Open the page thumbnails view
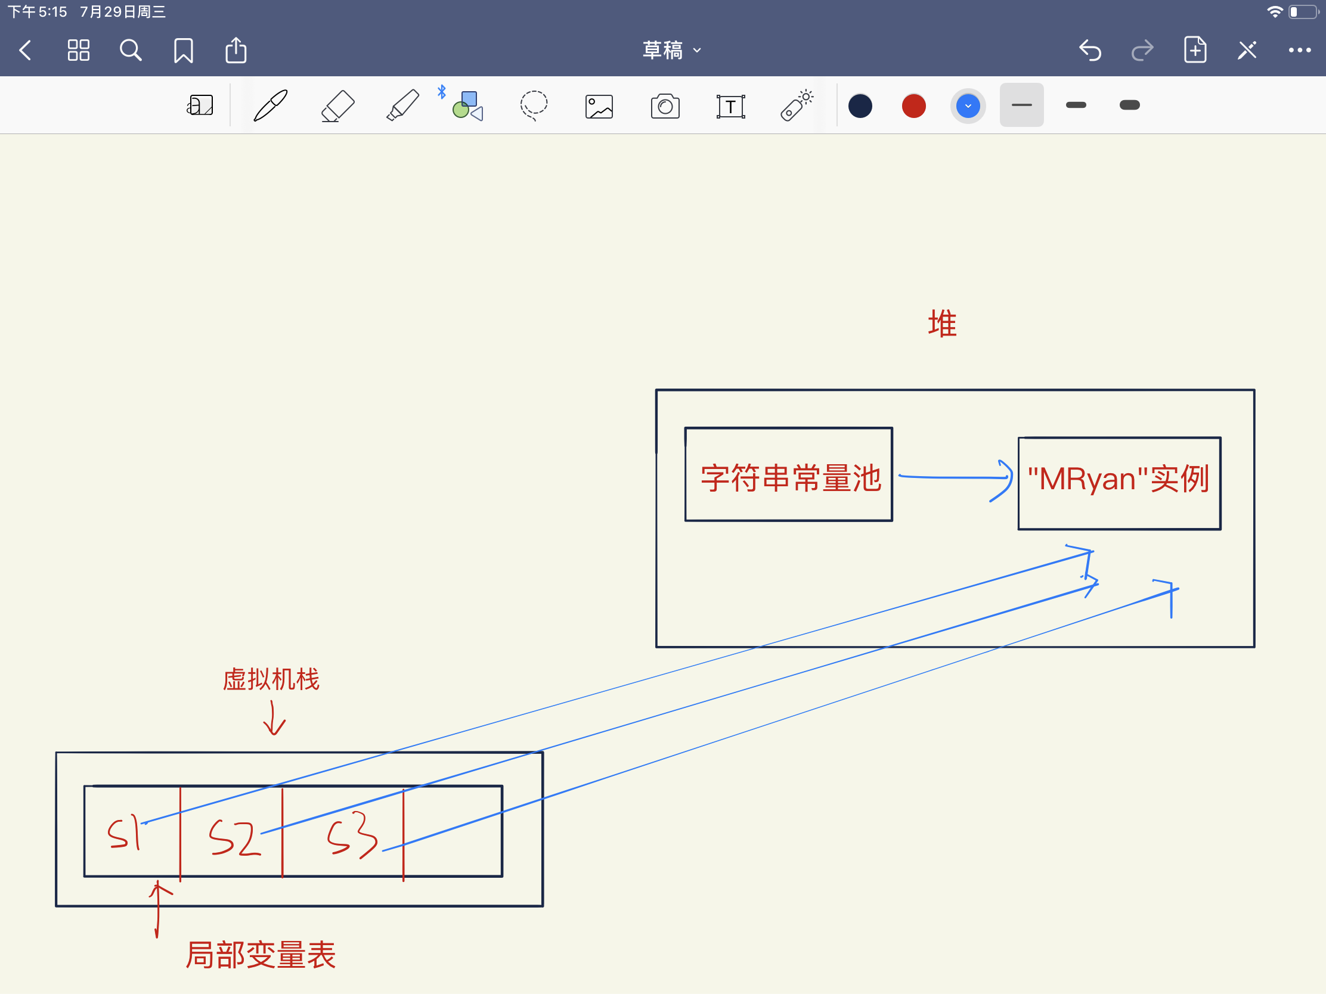Image resolution: width=1326 pixels, height=994 pixels. (x=79, y=50)
